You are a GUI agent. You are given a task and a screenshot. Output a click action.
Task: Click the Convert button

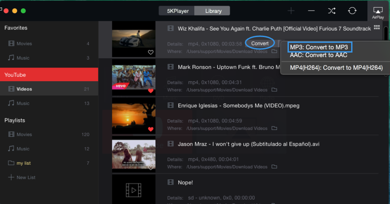point(260,43)
